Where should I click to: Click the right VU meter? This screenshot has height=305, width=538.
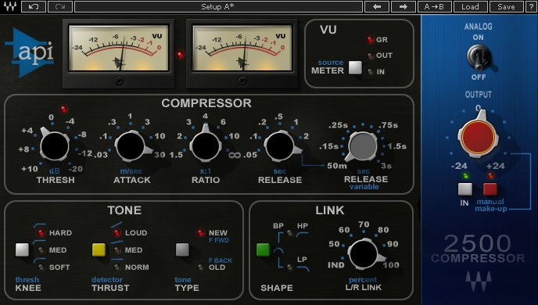(242, 48)
